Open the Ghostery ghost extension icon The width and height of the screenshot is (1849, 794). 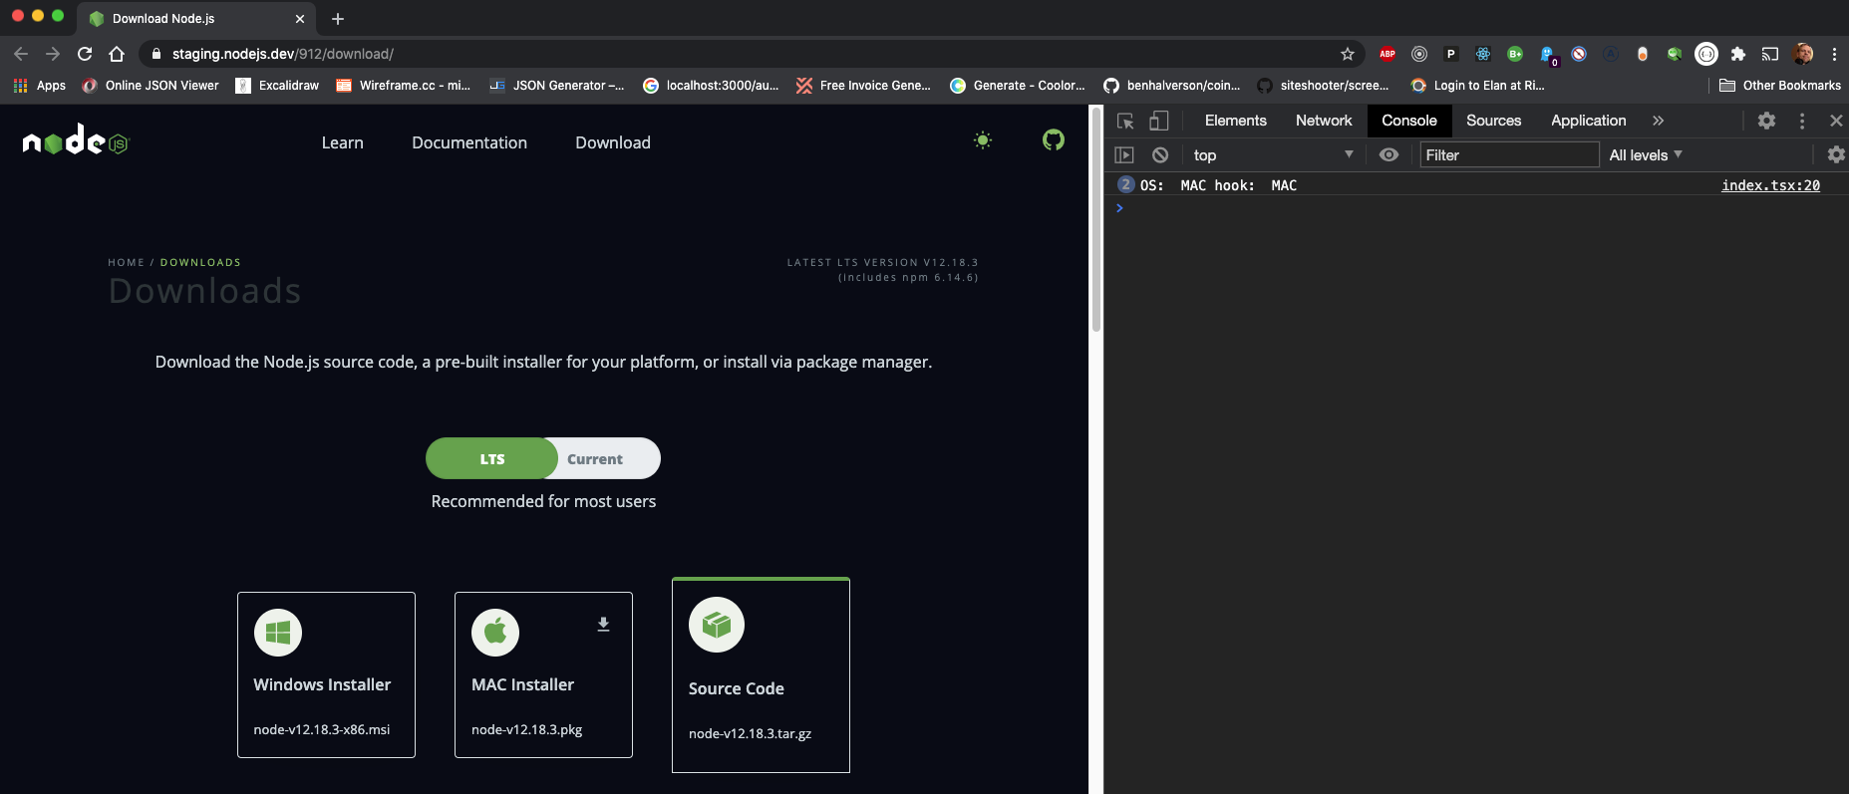point(1547,55)
